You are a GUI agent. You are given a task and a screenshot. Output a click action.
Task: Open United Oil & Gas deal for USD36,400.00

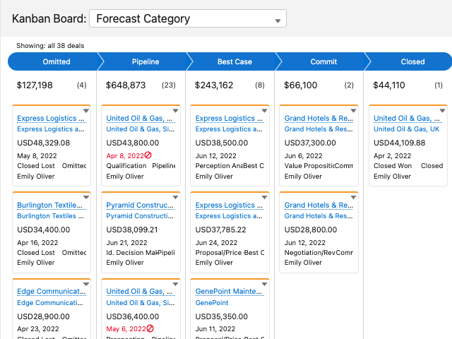(139, 292)
